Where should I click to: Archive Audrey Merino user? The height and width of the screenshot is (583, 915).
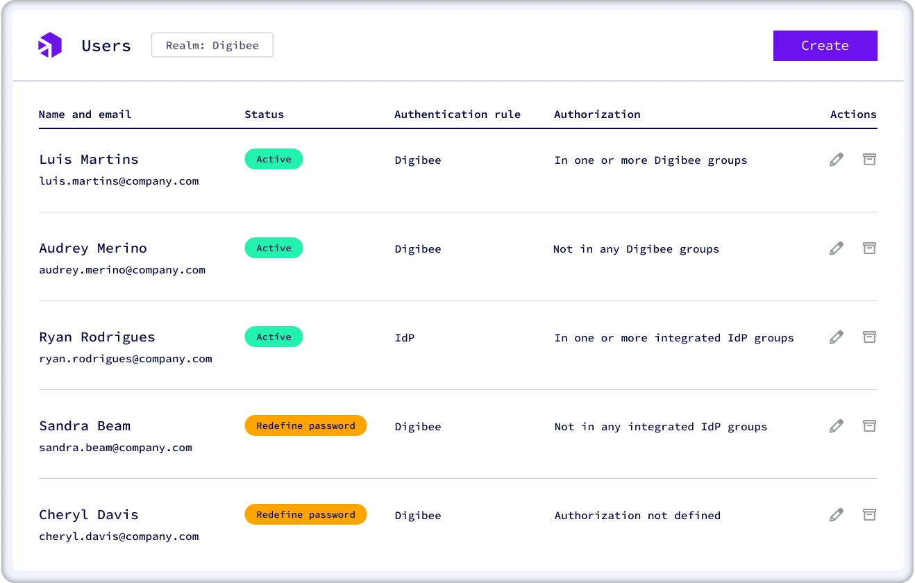tap(869, 248)
